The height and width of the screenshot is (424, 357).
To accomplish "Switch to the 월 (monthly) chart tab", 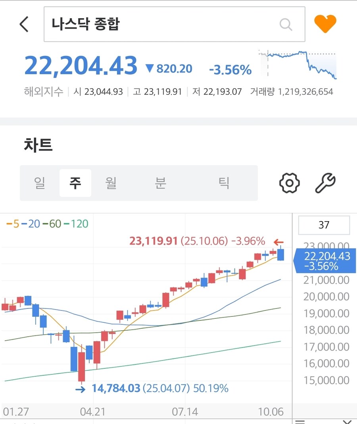I will [111, 183].
